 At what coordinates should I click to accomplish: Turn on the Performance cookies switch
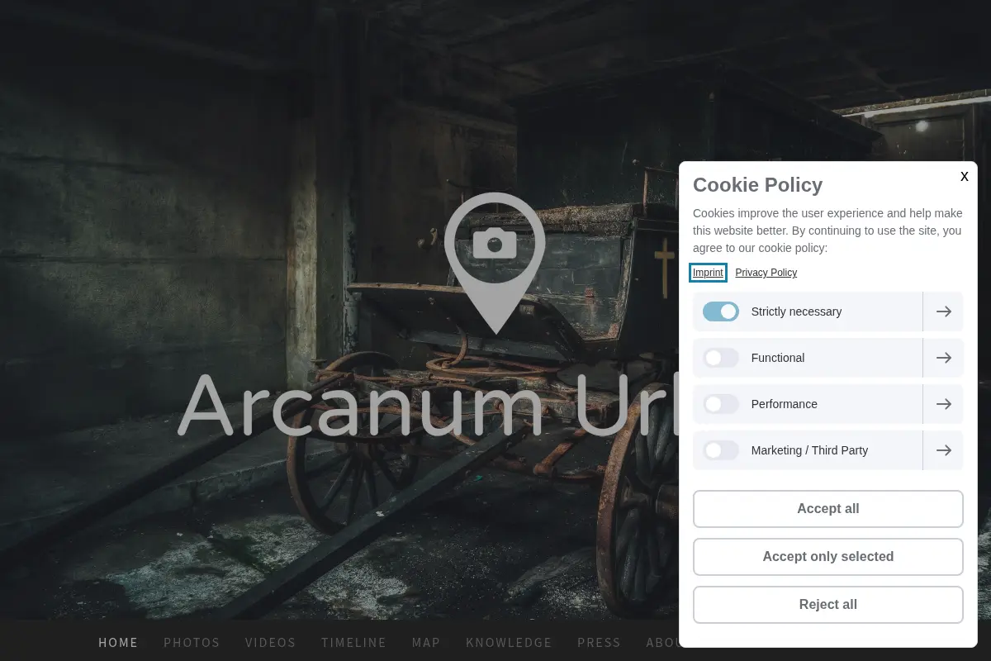point(721,404)
